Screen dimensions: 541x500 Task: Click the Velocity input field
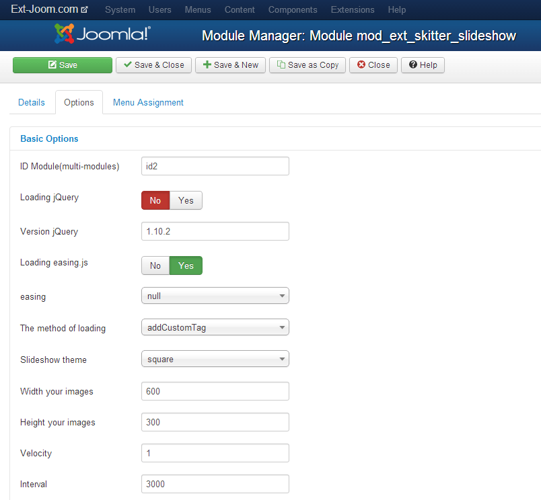215,453
